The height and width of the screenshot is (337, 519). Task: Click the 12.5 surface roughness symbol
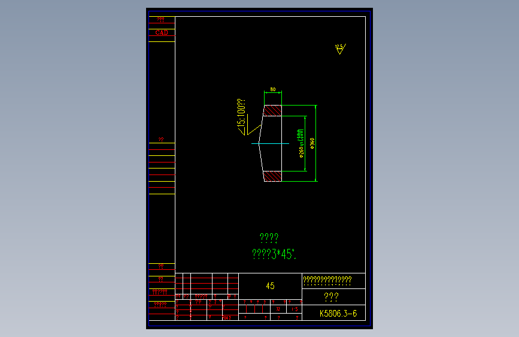(340, 49)
